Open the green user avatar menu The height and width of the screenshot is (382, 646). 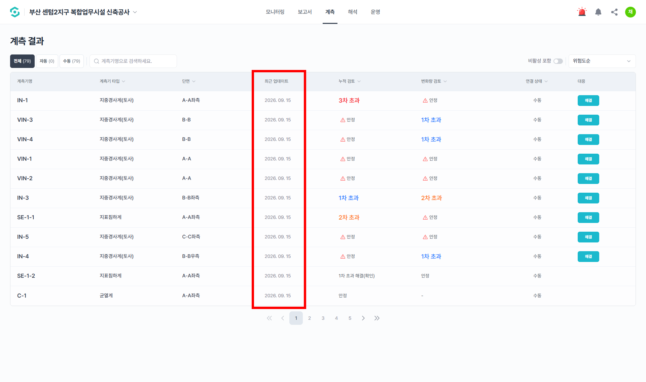631,12
